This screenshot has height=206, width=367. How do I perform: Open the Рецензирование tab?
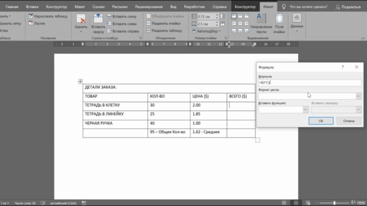tap(149, 7)
